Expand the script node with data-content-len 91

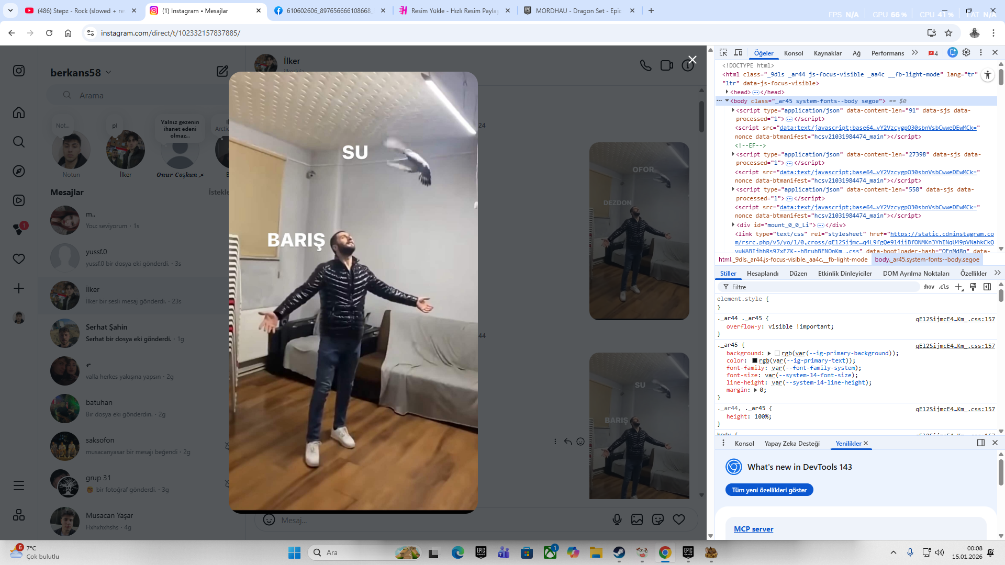coord(733,110)
